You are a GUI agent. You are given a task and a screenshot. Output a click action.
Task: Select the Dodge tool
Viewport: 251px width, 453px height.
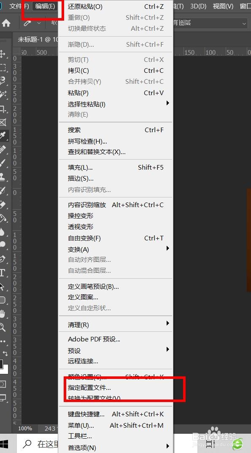click(x=3, y=245)
